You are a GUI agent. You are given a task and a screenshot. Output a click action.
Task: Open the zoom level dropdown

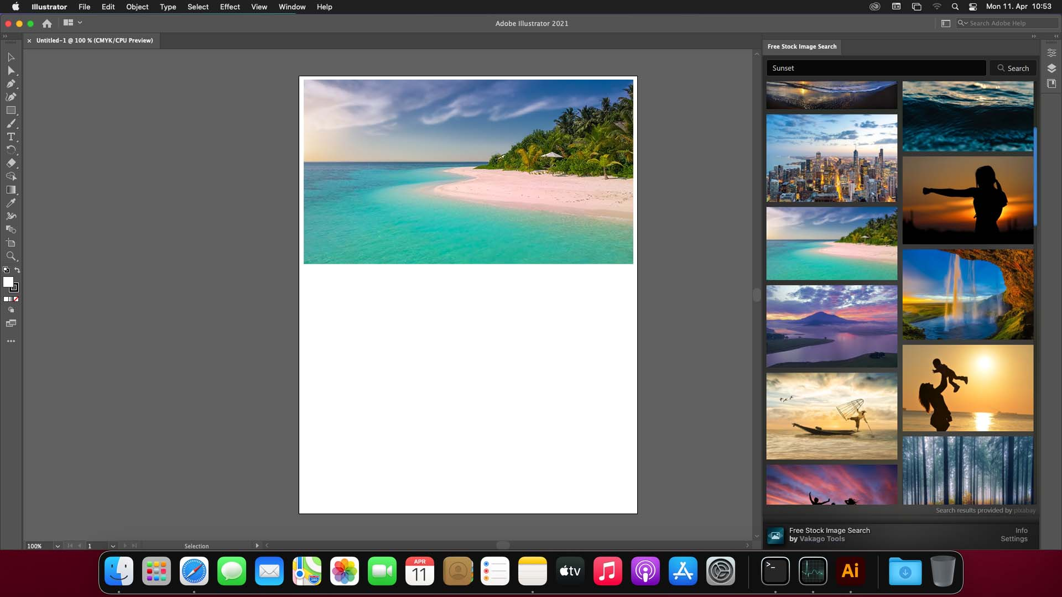(x=57, y=546)
